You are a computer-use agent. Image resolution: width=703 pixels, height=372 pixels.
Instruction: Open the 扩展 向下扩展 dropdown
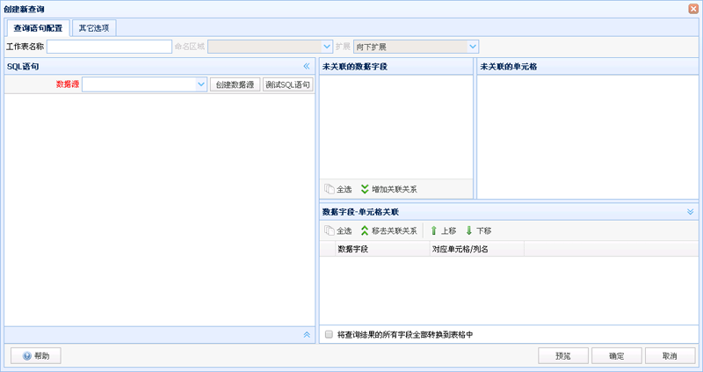(473, 47)
